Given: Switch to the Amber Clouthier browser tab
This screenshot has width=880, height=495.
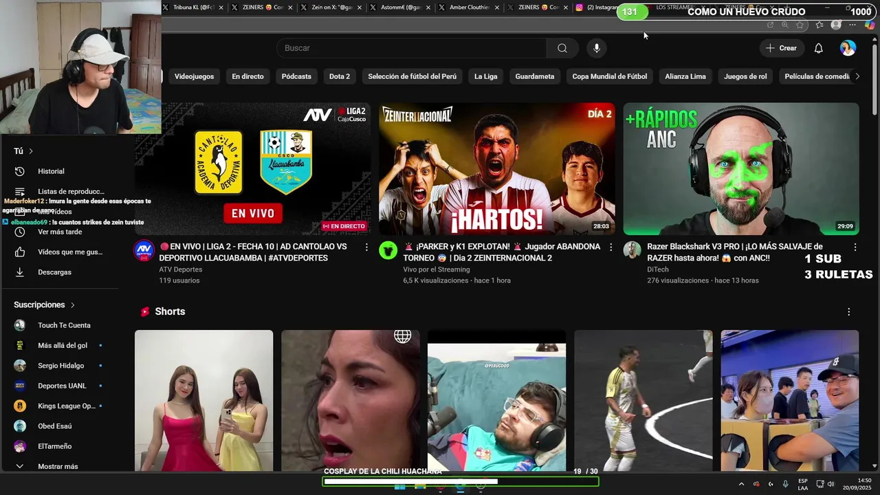Looking at the screenshot, I should point(468,8).
